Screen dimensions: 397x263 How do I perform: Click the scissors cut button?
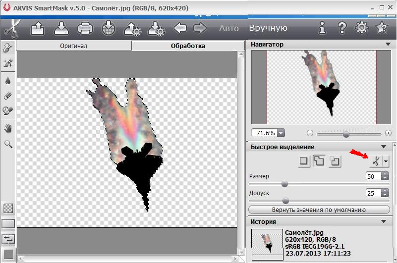point(376,161)
